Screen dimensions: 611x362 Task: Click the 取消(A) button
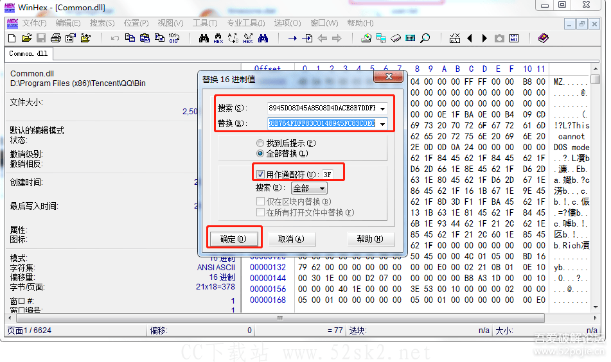click(291, 239)
